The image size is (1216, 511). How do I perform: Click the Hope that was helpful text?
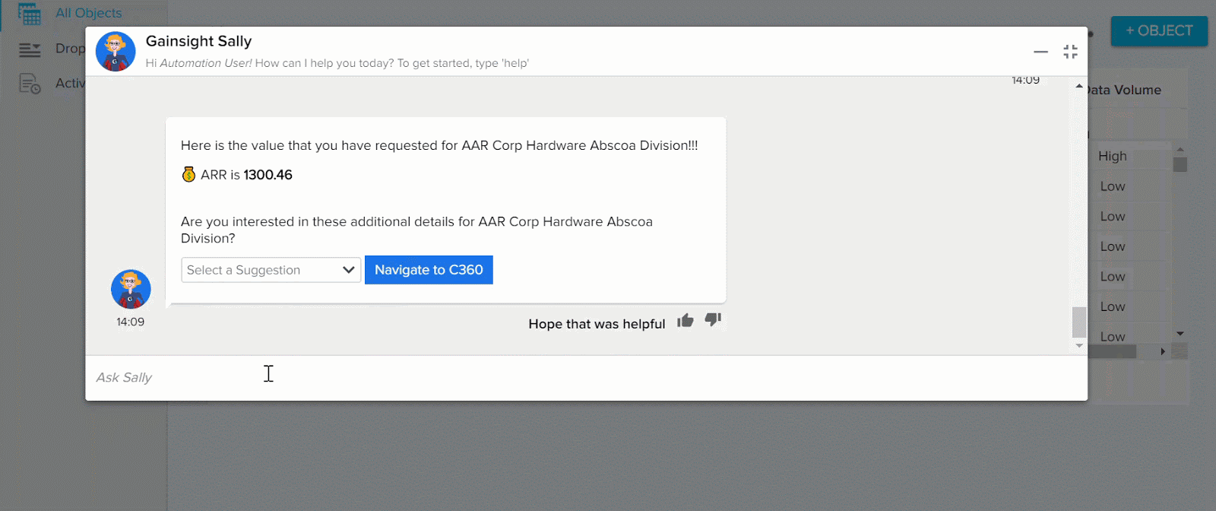597,324
